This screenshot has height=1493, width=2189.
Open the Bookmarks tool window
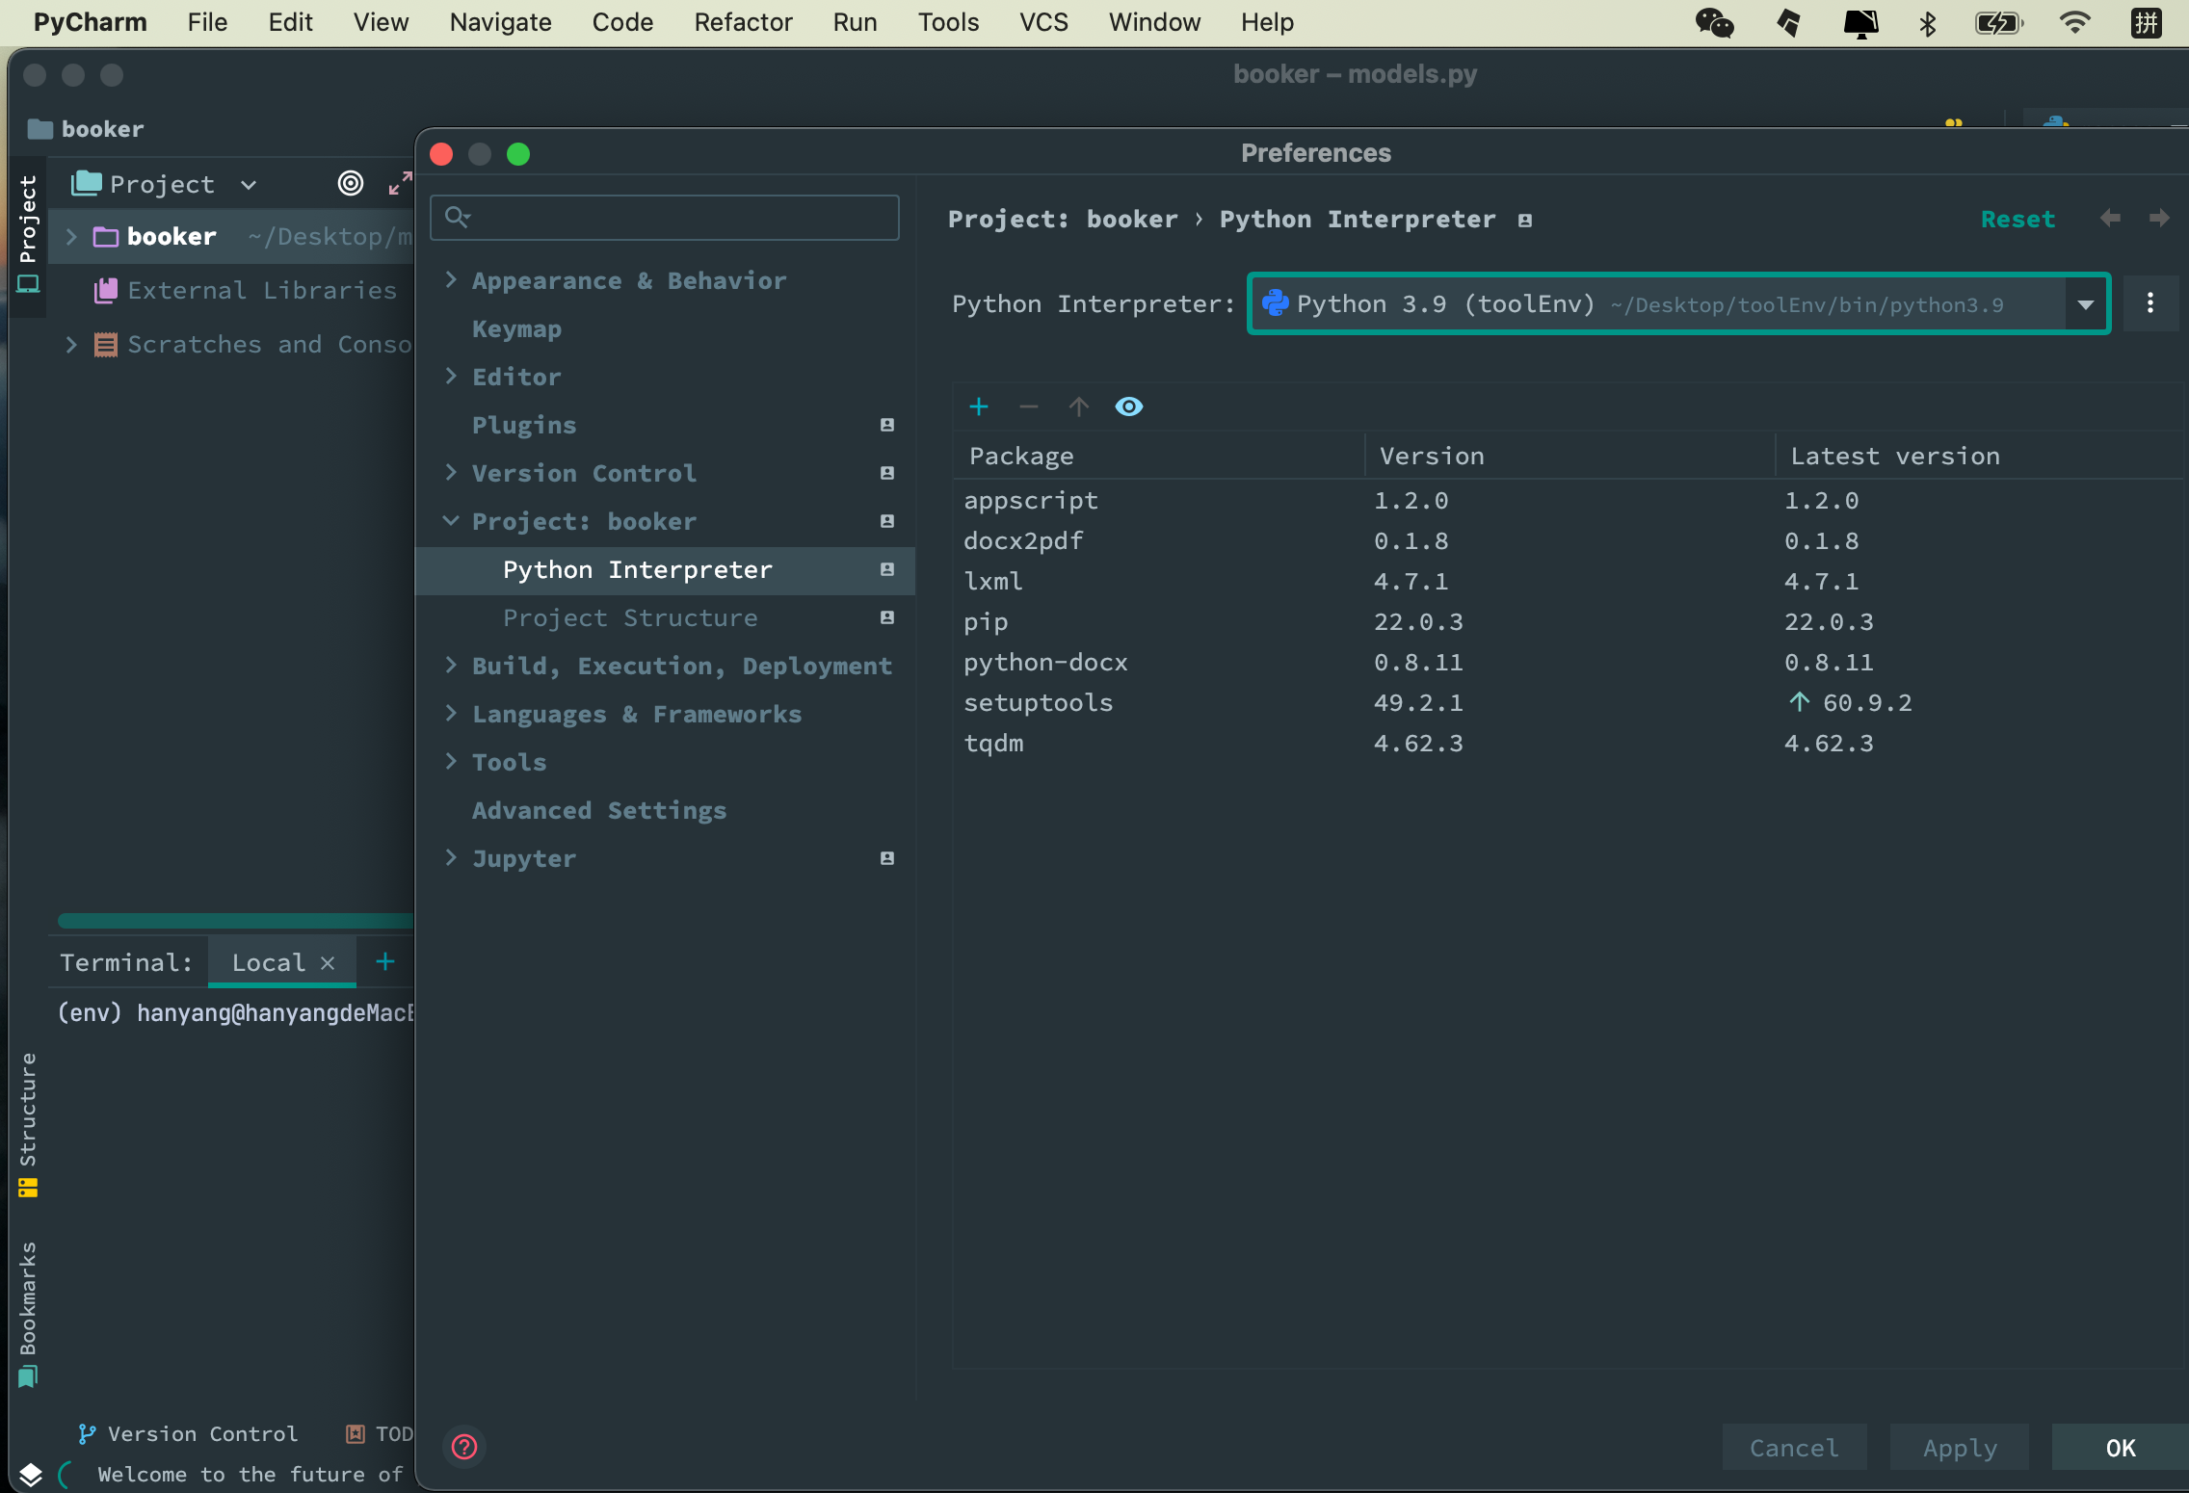click(x=28, y=1314)
